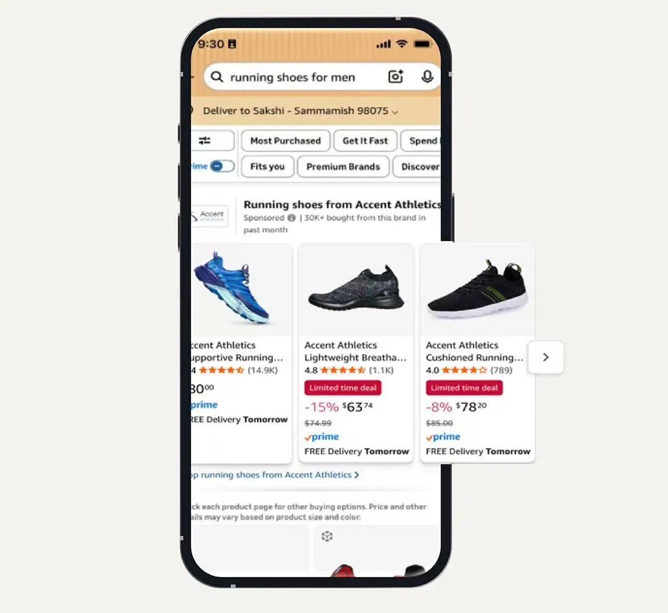Open the filters slider icon button

(212, 140)
